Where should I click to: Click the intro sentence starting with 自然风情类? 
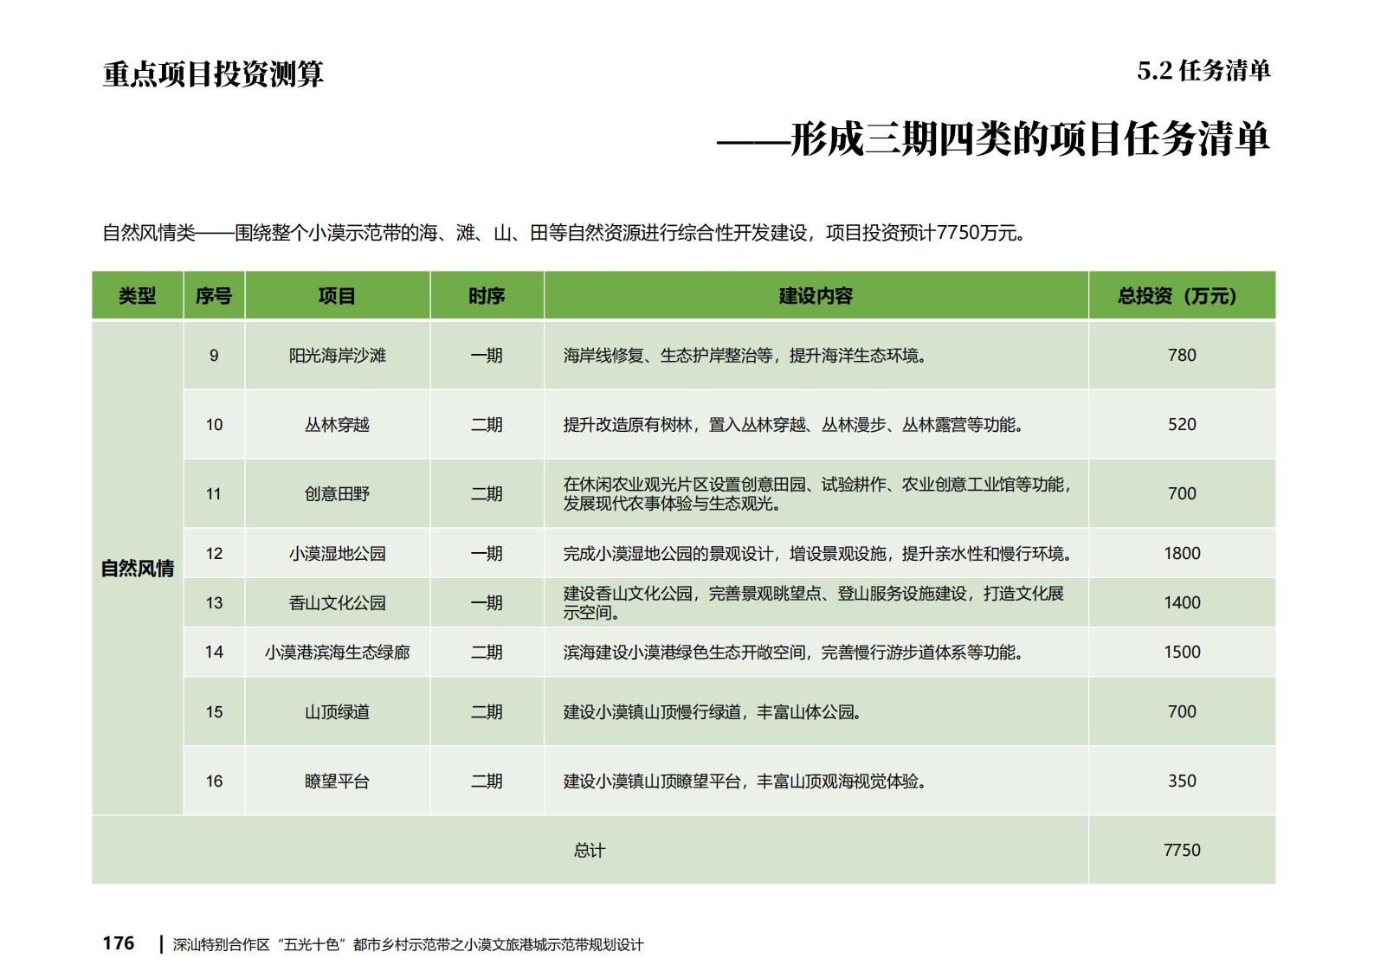pyautogui.click(x=564, y=233)
